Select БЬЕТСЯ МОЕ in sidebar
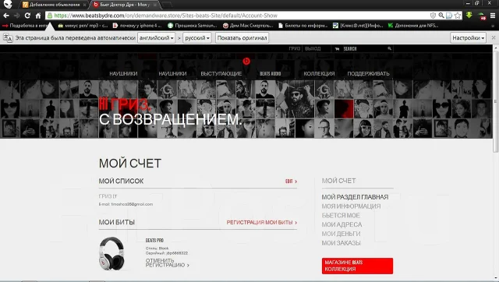Screen dimensions: 499x282 point(341,216)
